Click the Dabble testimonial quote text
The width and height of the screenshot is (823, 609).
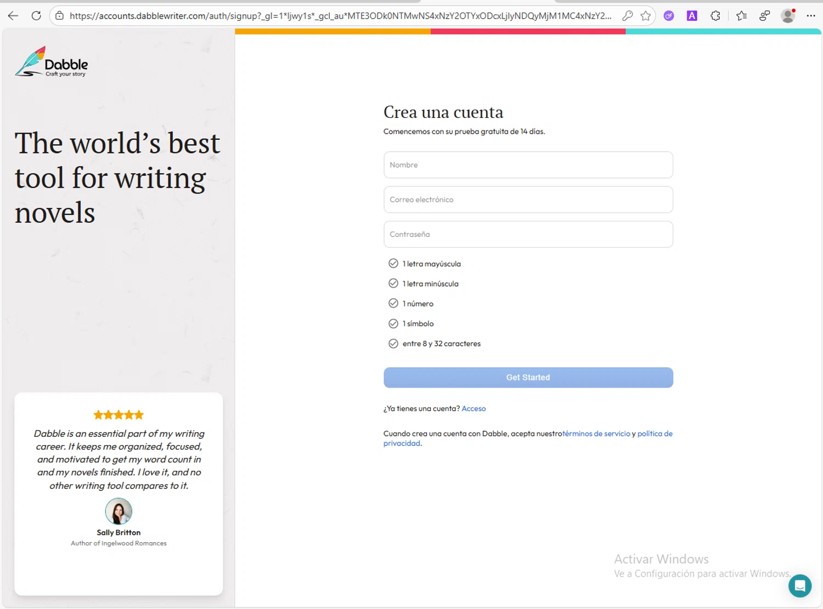pos(119,459)
